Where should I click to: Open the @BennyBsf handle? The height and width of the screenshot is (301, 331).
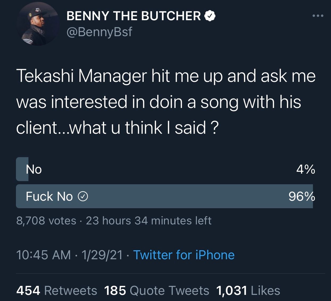tap(99, 32)
